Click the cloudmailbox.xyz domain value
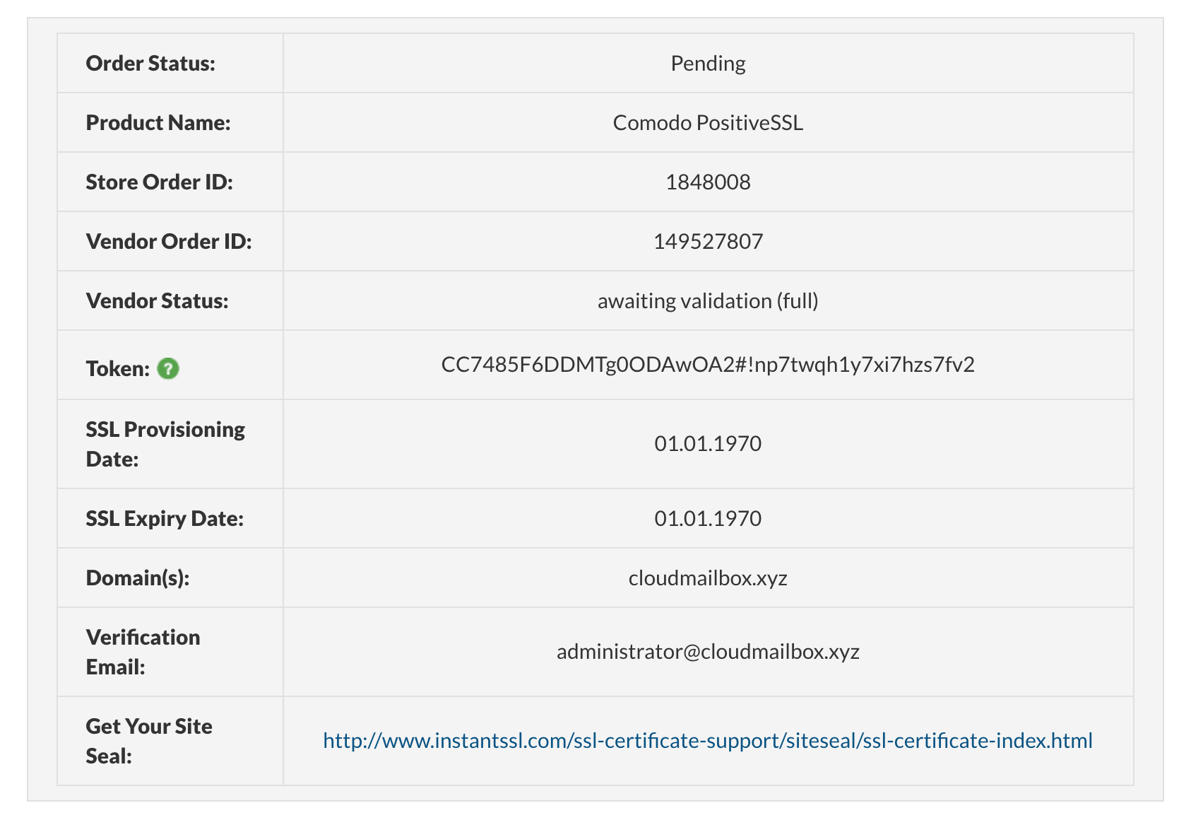Screen dimensions: 1191x820 pos(708,578)
